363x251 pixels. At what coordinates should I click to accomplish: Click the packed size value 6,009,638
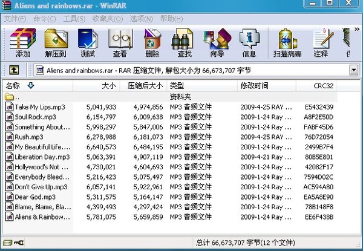(x=148, y=117)
